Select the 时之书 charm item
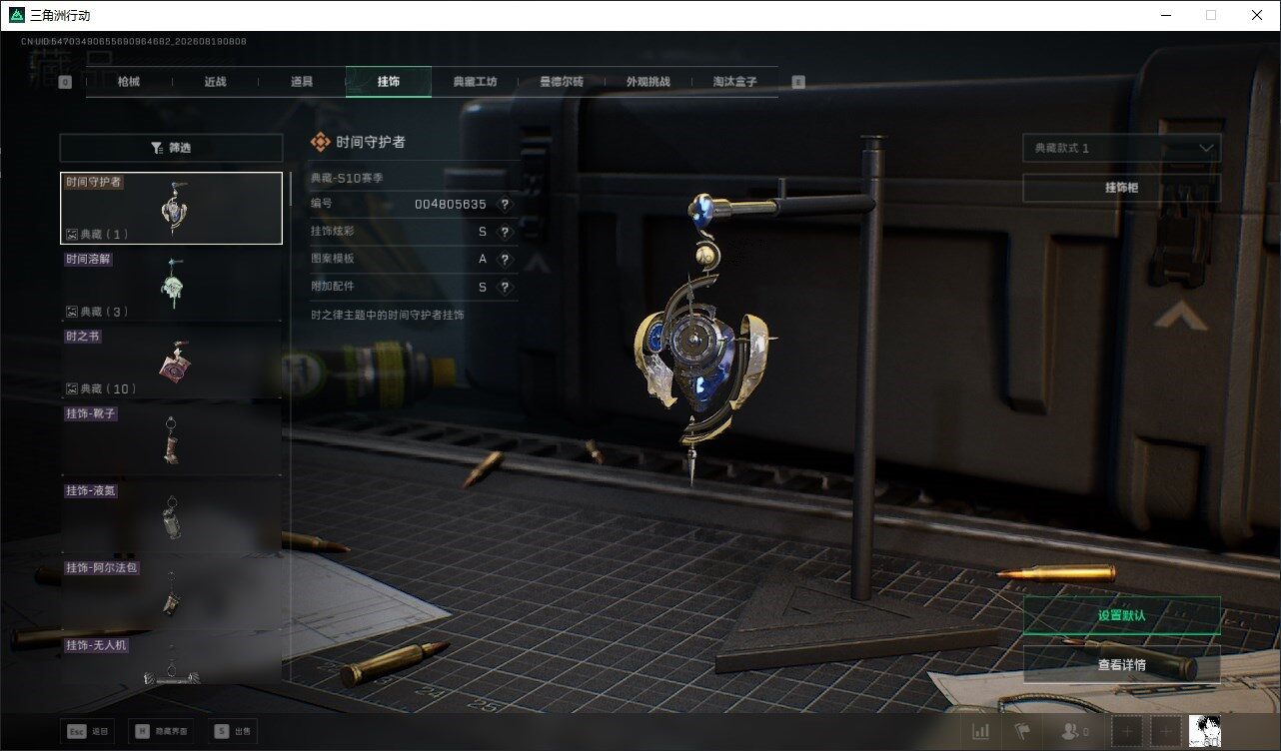 tap(171, 362)
